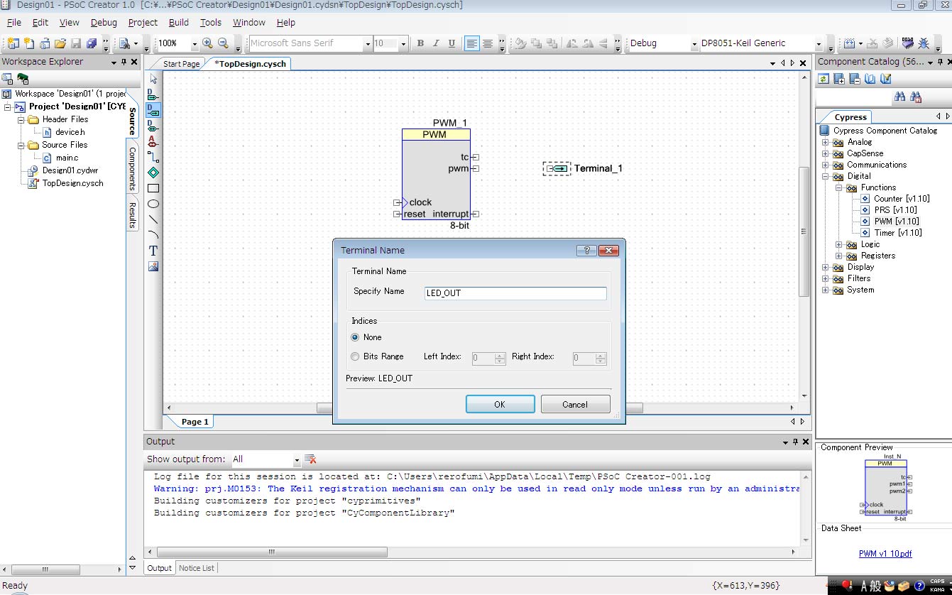This screenshot has height=595, width=952.
Task: Select the Bits Range radio button
Action: (x=355, y=356)
